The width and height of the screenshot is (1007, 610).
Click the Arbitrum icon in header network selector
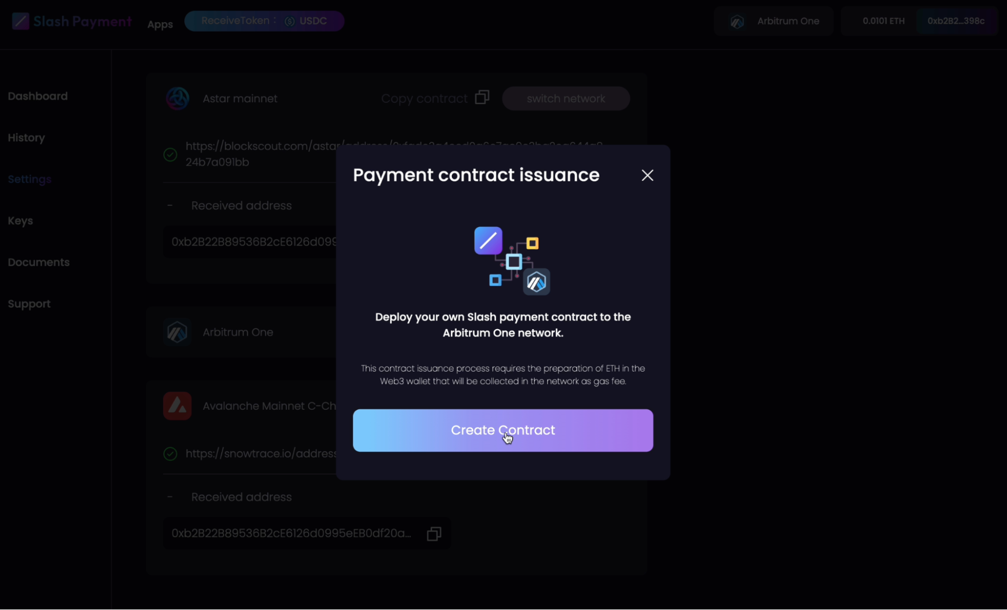(x=737, y=22)
